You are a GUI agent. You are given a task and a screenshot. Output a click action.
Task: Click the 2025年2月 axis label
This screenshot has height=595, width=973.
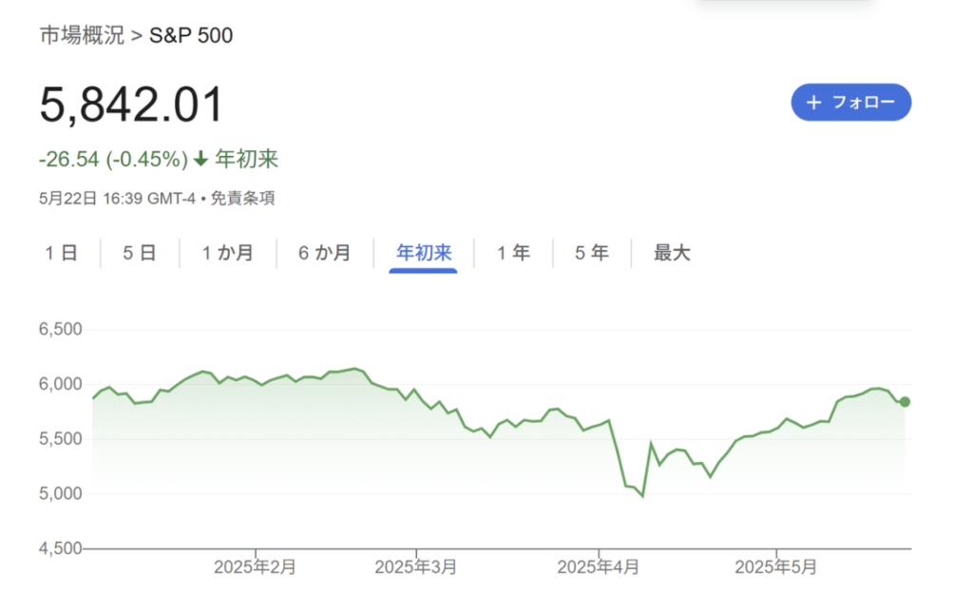coord(255,567)
